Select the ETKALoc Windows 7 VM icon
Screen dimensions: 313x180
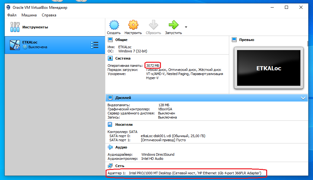(15, 45)
